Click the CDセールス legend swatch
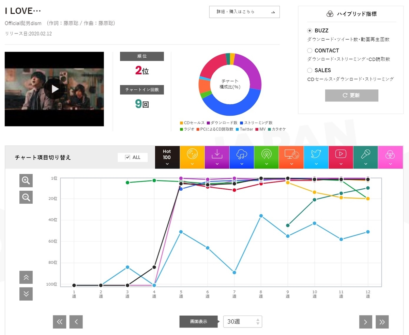The height and width of the screenshot is (335, 409). point(182,123)
